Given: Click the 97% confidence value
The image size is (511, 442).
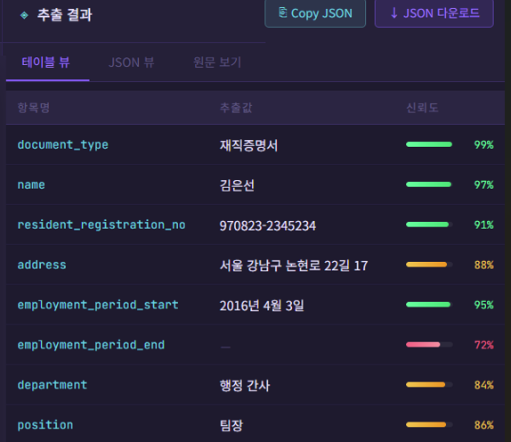Looking at the screenshot, I should [484, 184].
